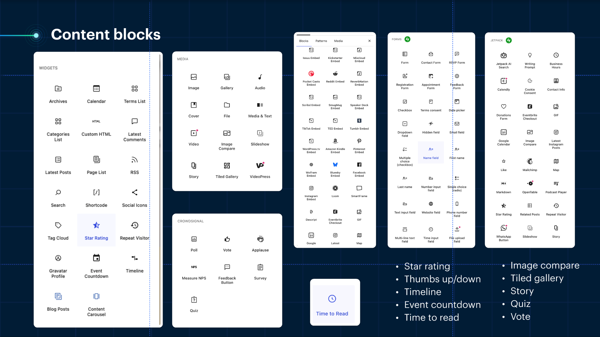The height and width of the screenshot is (337, 600).
Task: Select the Applause block
Action: [x=260, y=244]
